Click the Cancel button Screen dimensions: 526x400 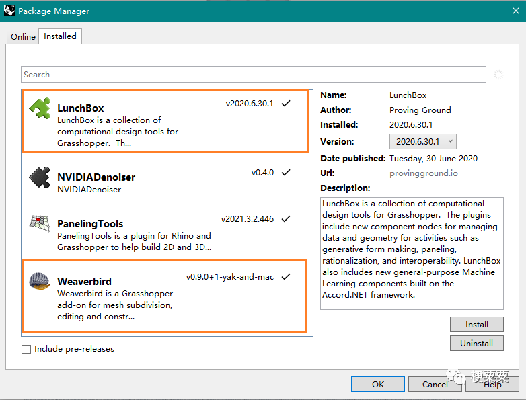435,385
